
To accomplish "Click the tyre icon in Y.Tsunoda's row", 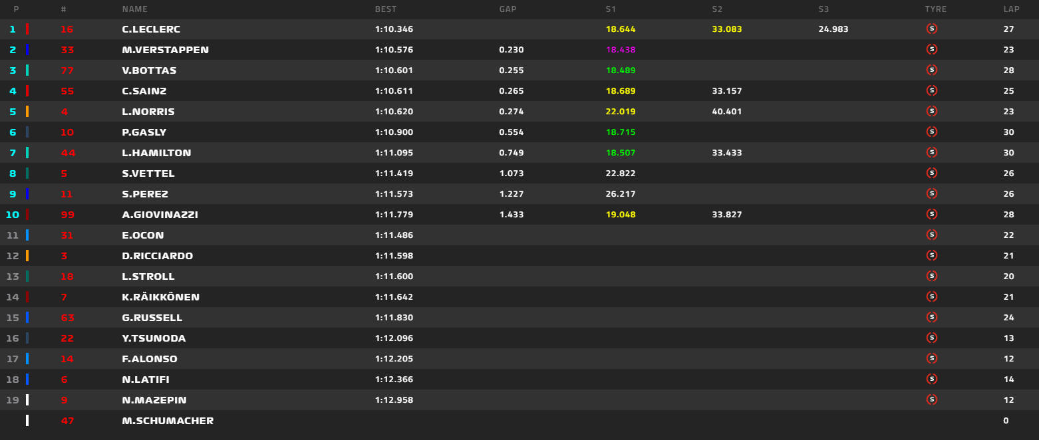I will coord(931,338).
